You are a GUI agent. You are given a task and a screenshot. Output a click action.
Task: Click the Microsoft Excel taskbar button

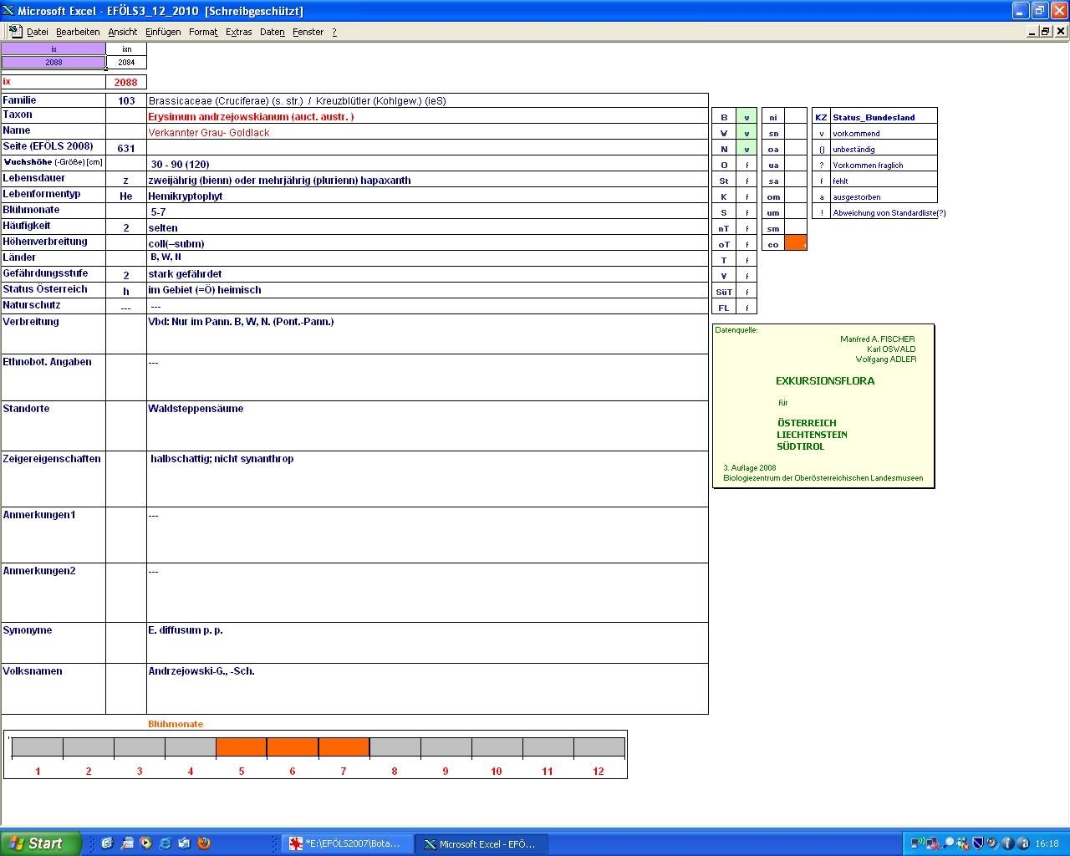point(481,843)
